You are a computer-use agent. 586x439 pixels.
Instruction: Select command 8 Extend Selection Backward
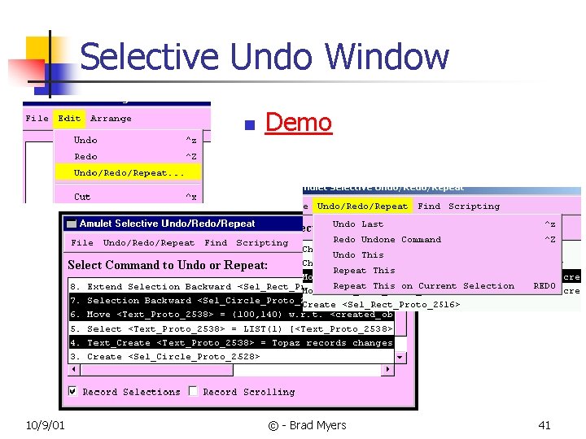coord(186,286)
